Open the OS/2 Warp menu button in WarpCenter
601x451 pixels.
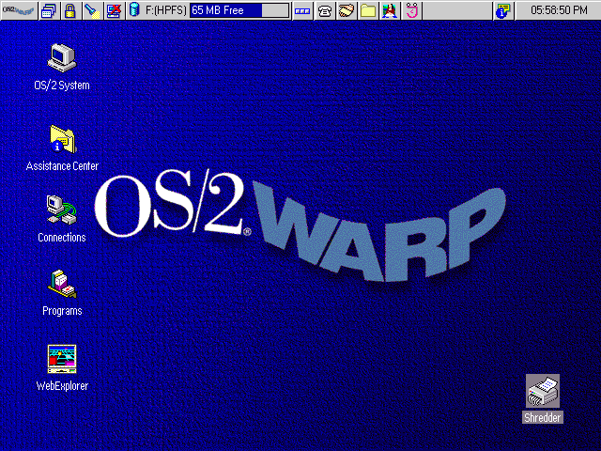tap(19, 10)
